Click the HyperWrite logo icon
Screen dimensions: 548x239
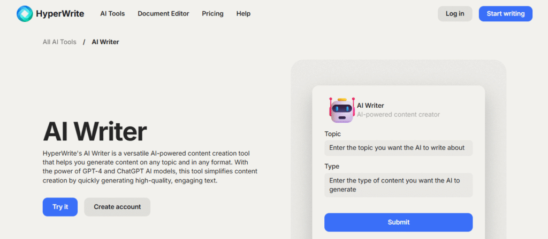point(25,14)
